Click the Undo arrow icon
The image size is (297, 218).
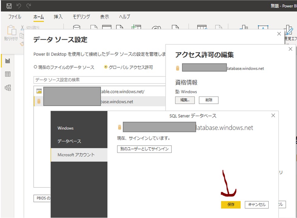click(19, 6)
